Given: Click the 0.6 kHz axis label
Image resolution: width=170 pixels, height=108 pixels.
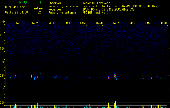Looking at the screenshot, I should coord(2,103).
